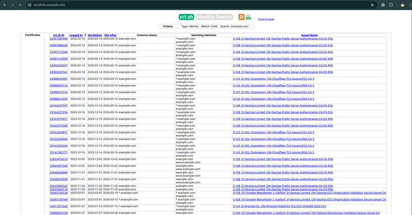The height and width of the screenshot is (215, 412).
Task: Open certificate ID 23164227397
Action: 59,105
